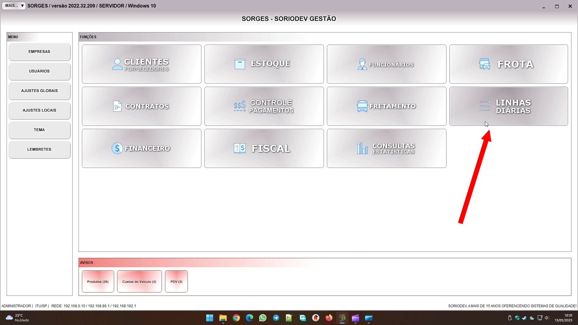Click the SORIODEV slogan in status bar
This screenshot has width=578, height=325.
[x=512, y=306]
